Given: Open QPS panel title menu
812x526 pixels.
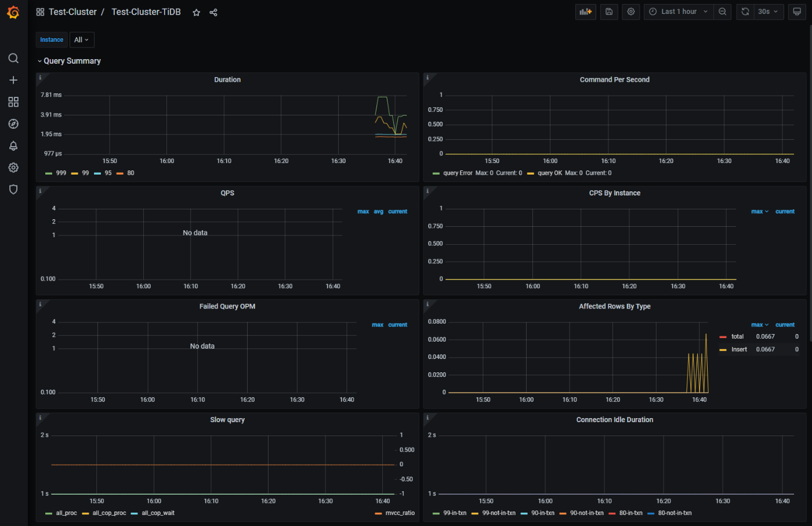Looking at the screenshot, I should click(x=227, y=193).
